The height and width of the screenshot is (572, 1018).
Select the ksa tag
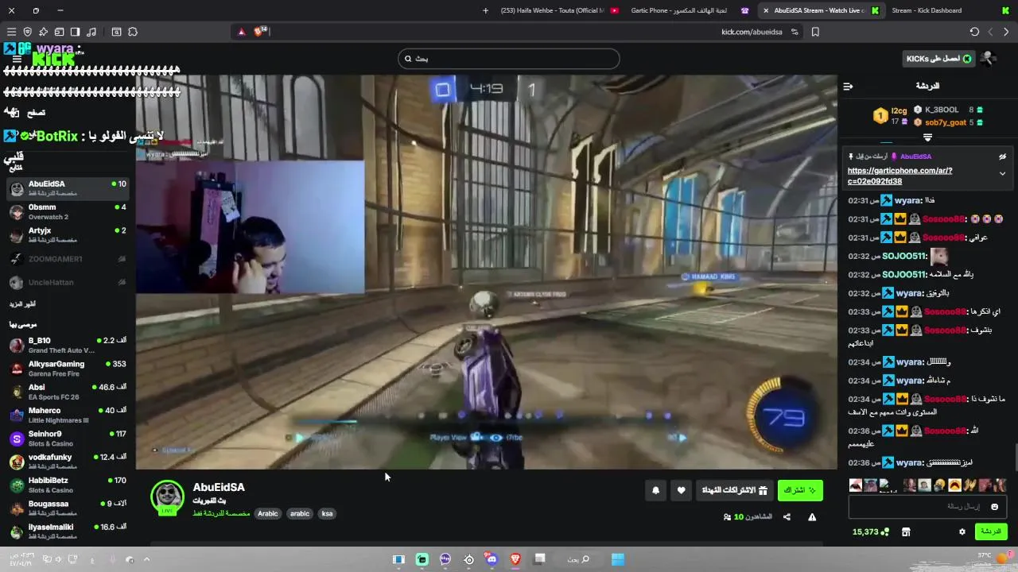(327, 513)
